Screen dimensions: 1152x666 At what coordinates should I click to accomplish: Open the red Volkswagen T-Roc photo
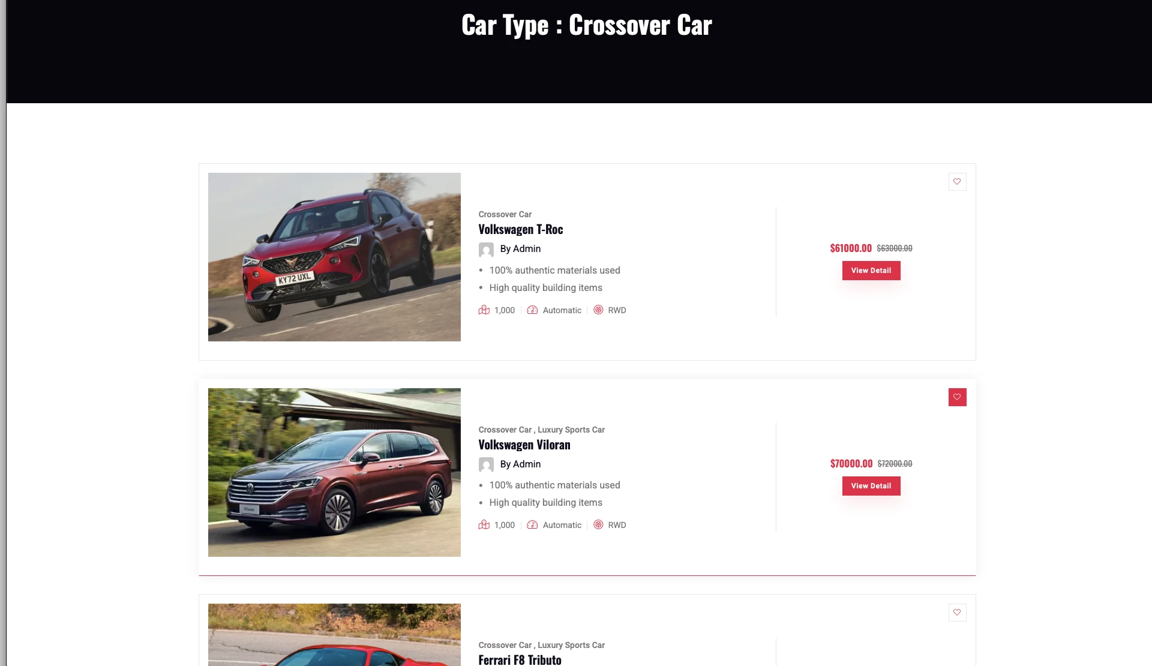[x=334, y=257]
